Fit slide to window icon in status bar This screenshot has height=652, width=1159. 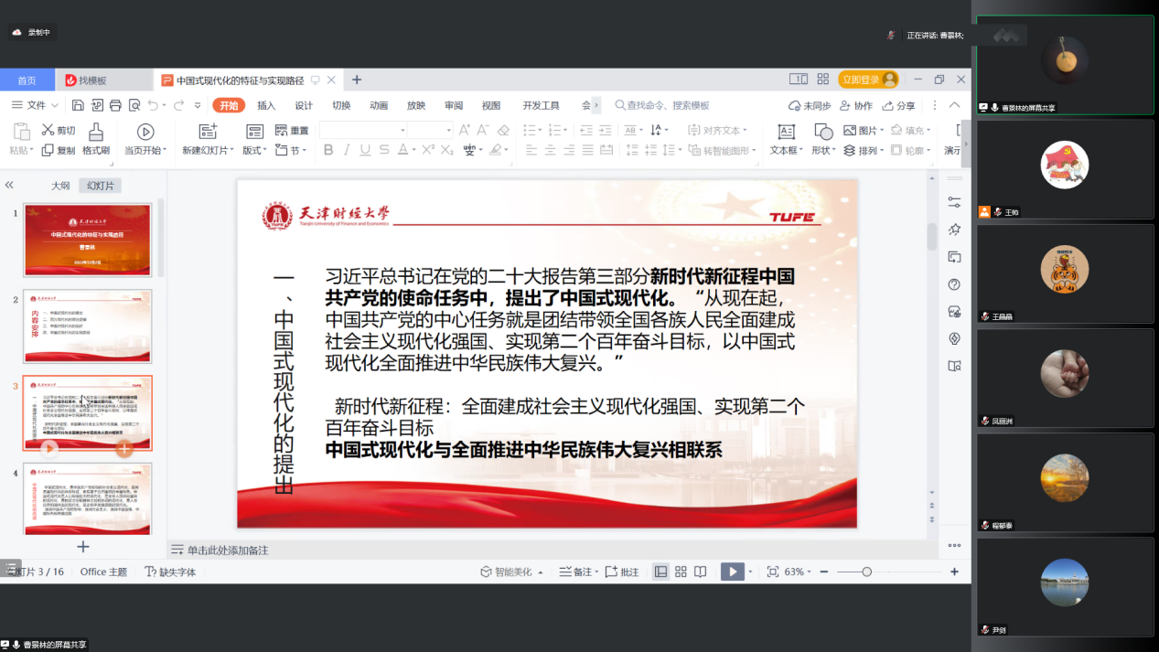pos(773,572)
